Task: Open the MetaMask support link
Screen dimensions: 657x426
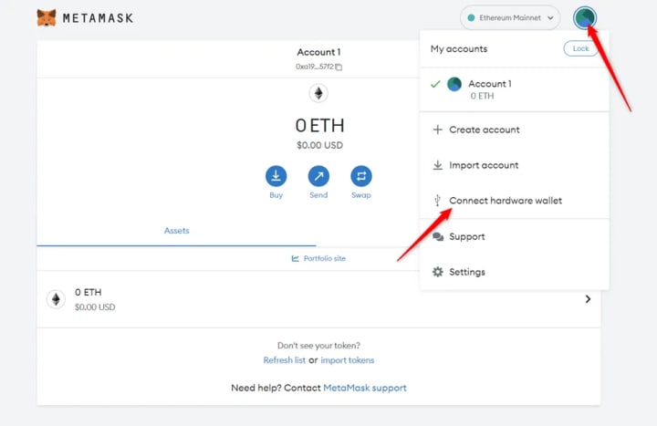Action: pyautogui.click(x=364, y=388)
